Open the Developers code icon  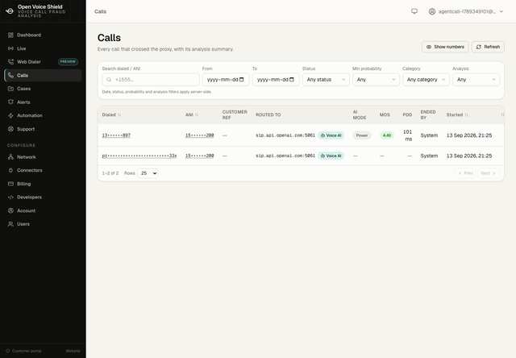[x=10, y=197]
